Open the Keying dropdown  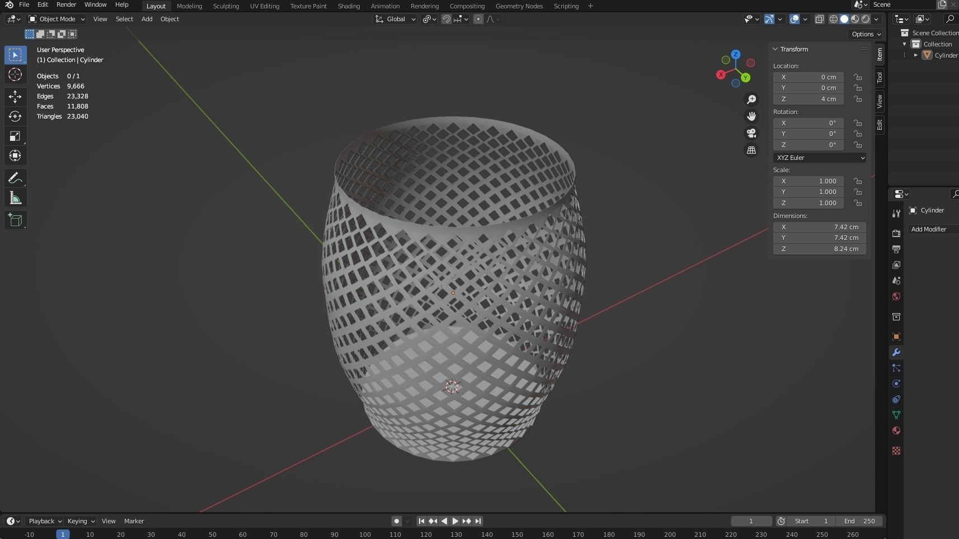(x=81, y=521)
